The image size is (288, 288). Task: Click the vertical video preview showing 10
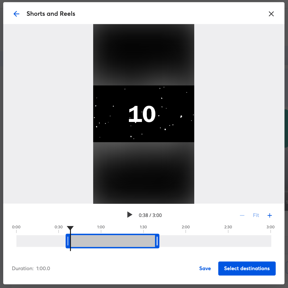coord(144,114)
